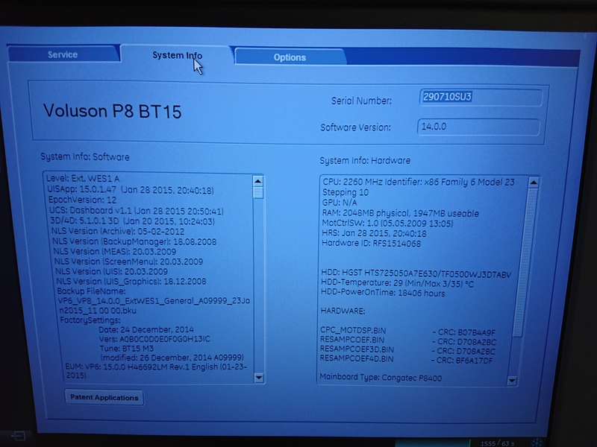Select the RESAMPCOEF.BIN entry
This screenshot has width=597, height=447.
tap(408, 340)
